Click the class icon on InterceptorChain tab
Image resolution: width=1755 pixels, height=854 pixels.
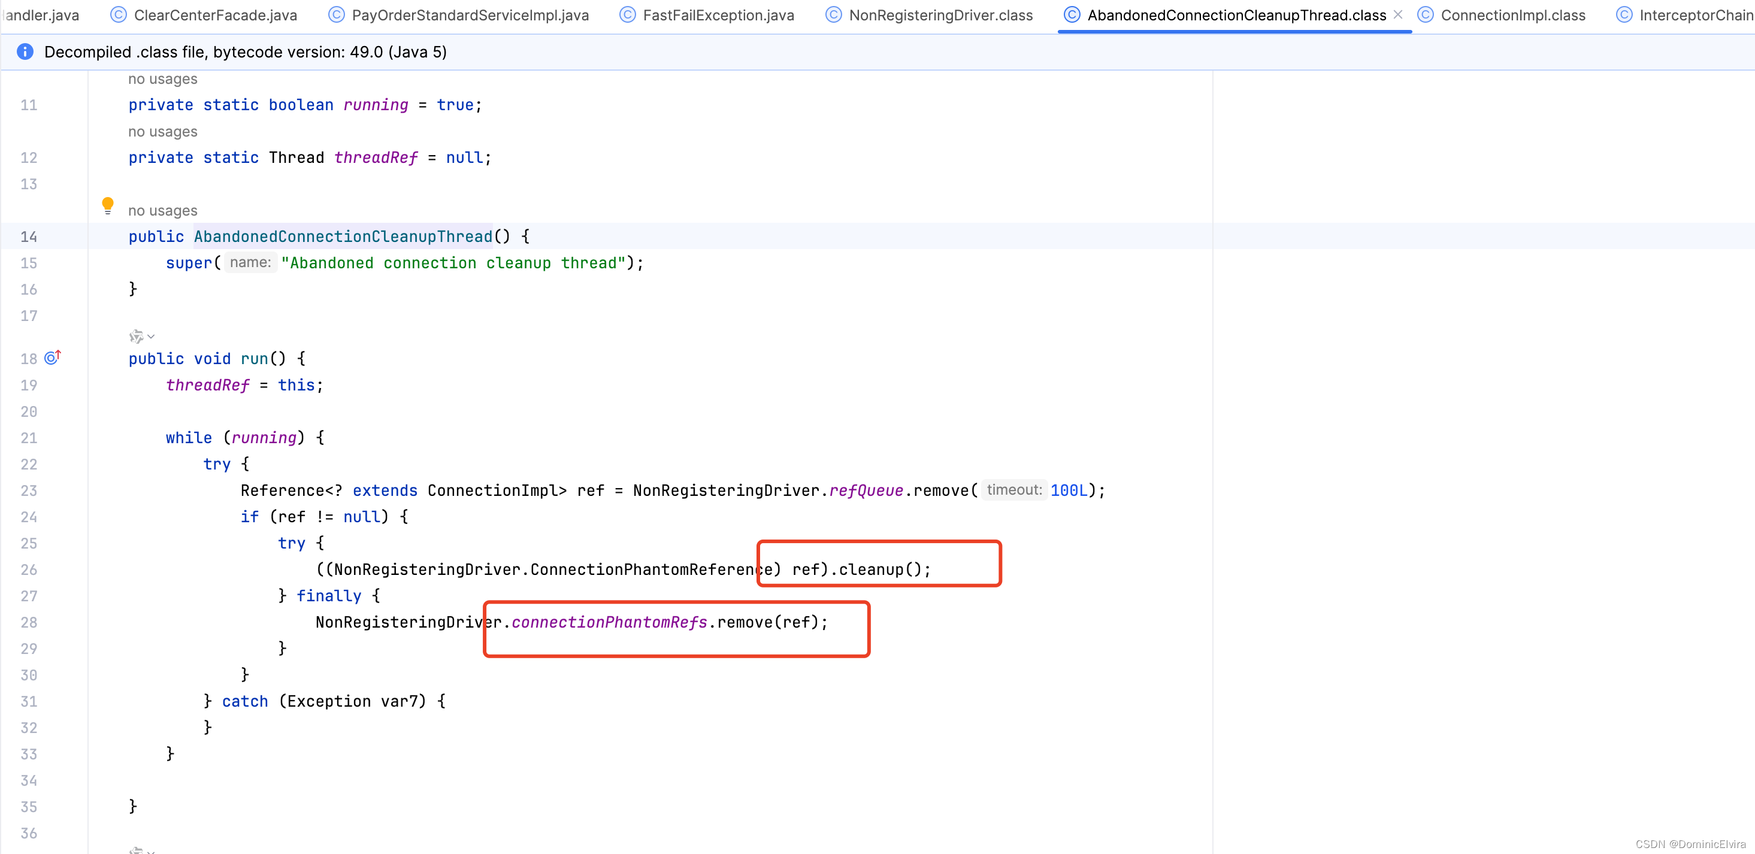1624,14
